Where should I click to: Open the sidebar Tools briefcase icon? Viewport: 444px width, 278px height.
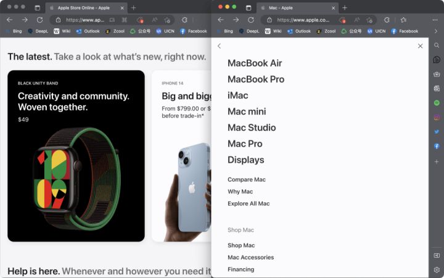(x=437, y=74)
